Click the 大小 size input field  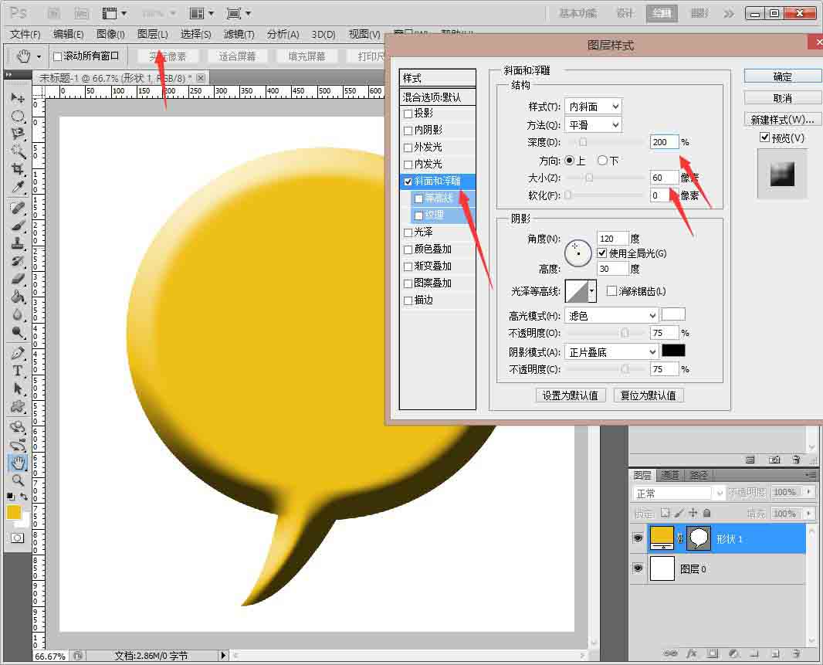tap(664, 178)
